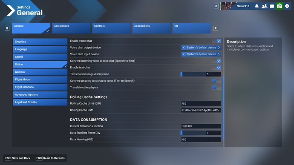The width and height of the screenshot is (294, 165).
Task: Click the Translate other players label
Action: [84, 87]
